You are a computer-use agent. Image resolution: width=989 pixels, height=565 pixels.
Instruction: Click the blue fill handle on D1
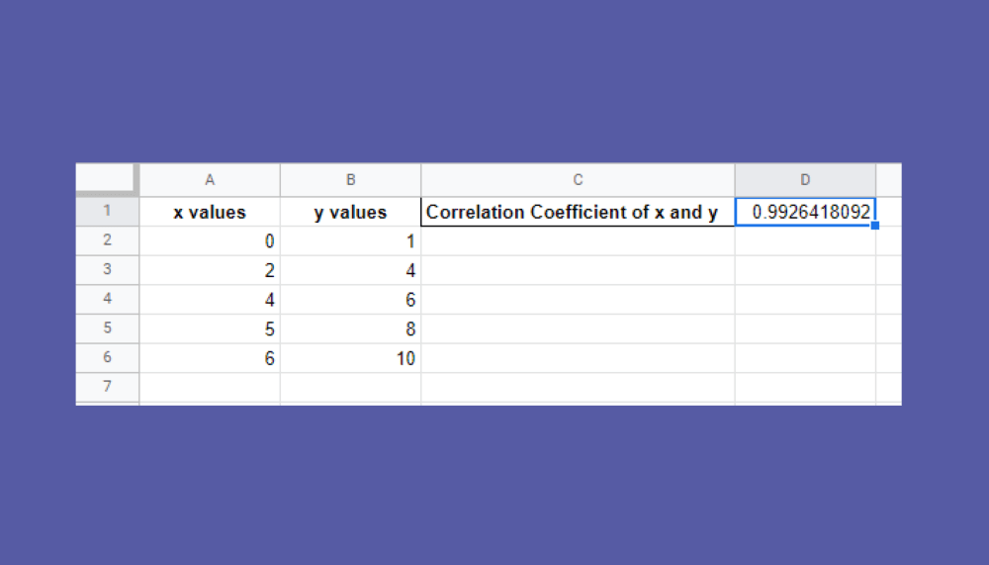click(x=875, y=226)
